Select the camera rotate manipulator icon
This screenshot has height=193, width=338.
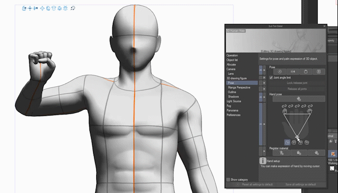click(x=24, y=8)
